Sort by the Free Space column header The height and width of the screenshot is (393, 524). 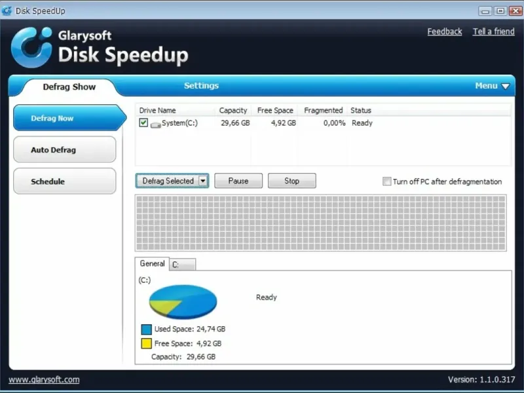pyautogui.click(x=275, y=110)
